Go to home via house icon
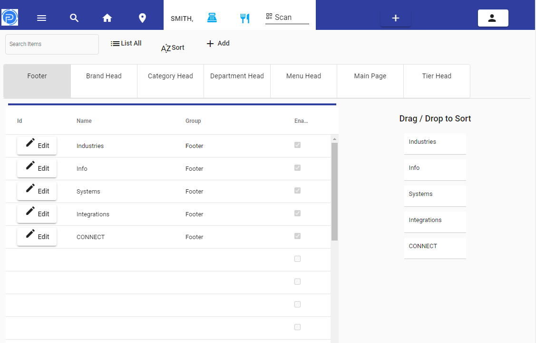Viewport: 536px width, 343px height. click(x=107, y=18)
